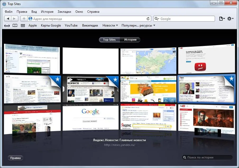The width and height of the screenshot is (239, 168).
Task: Open the Google homepage thumbnail
Action: pyautogui.click(x=90, y=118)
